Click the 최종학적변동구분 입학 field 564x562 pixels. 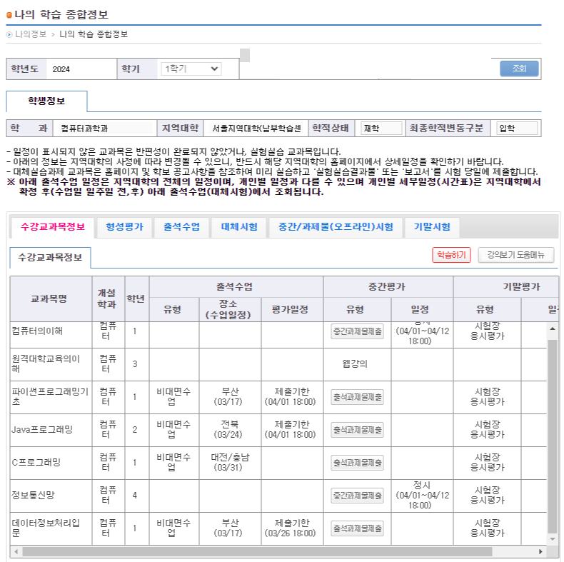tap(517, 129)
